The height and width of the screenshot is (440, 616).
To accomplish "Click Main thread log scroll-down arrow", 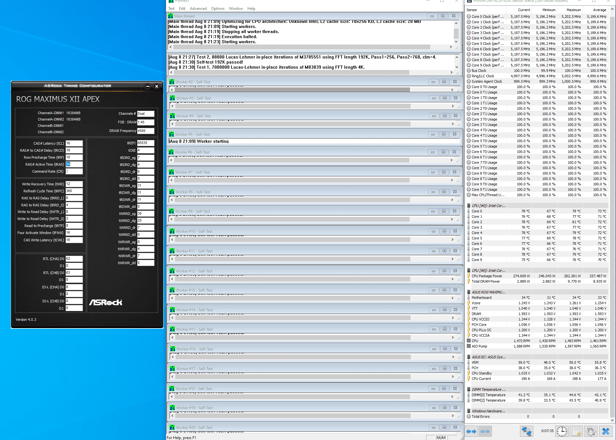I will pos(456,42).
